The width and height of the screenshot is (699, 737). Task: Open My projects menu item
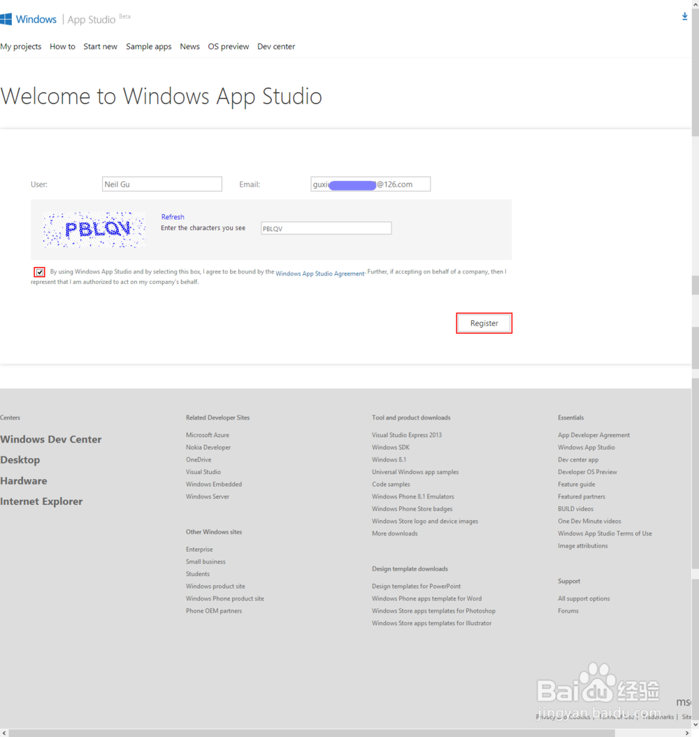[21, 47]
